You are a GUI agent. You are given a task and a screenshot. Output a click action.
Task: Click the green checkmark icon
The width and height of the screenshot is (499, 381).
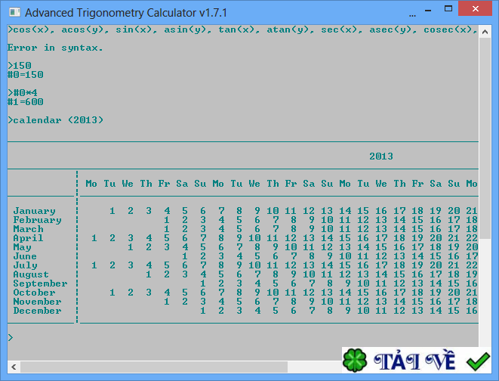pyautogui.click(x=477, y=361)
